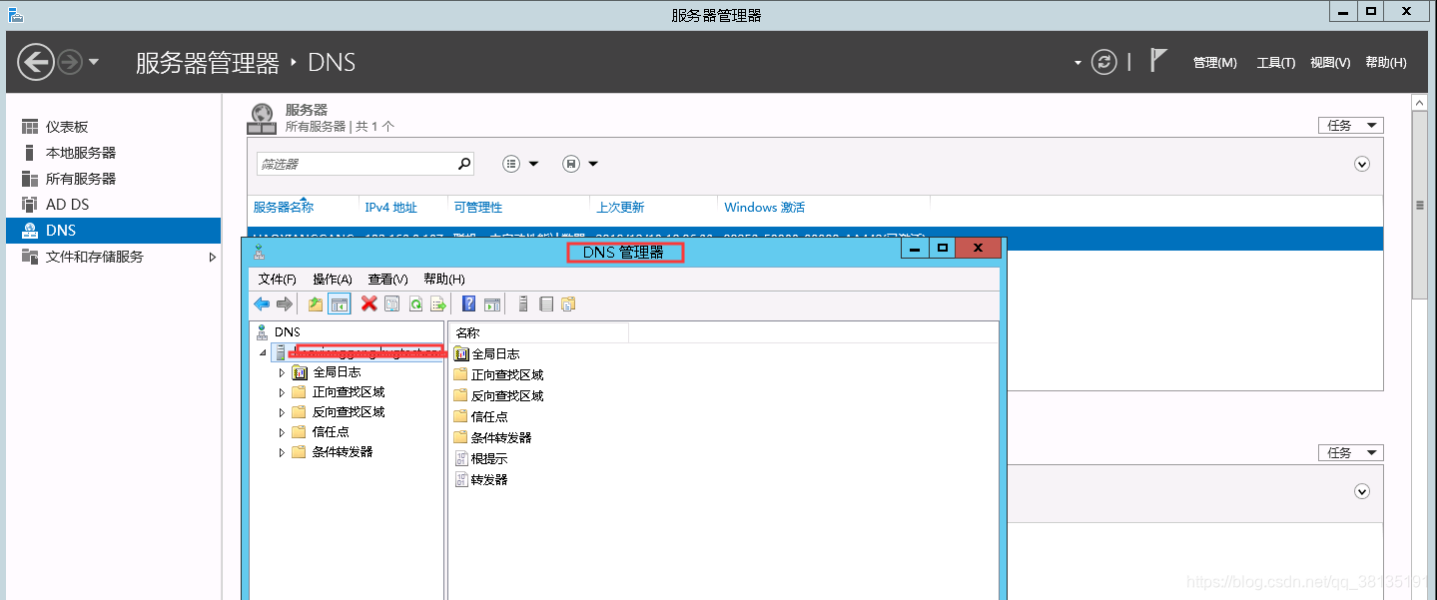Viewport: 1437px width, 600px height.
Task: Click the server tower icon in DNS toolbar
Action: 522,304
